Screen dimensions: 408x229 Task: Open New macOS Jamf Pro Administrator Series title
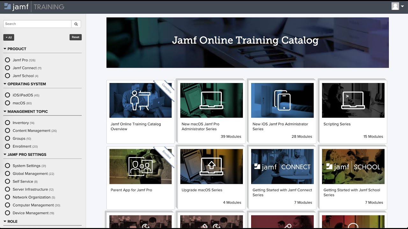(x=200, y=127)
